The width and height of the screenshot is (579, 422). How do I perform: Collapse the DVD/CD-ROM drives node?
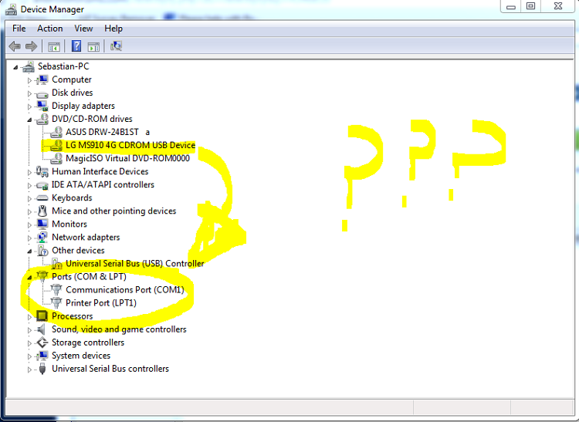[30, 120]
